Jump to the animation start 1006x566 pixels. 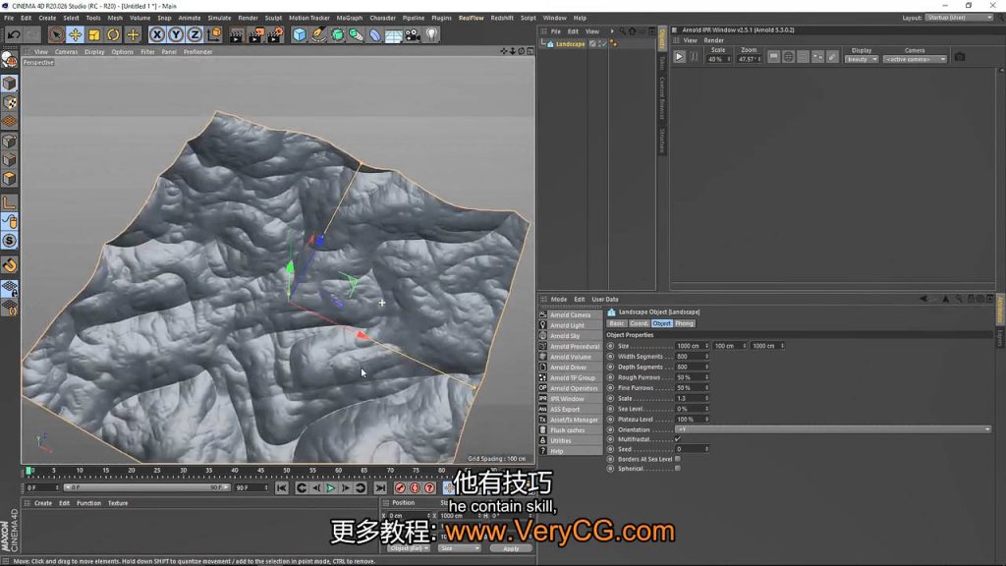coord(282,488)
